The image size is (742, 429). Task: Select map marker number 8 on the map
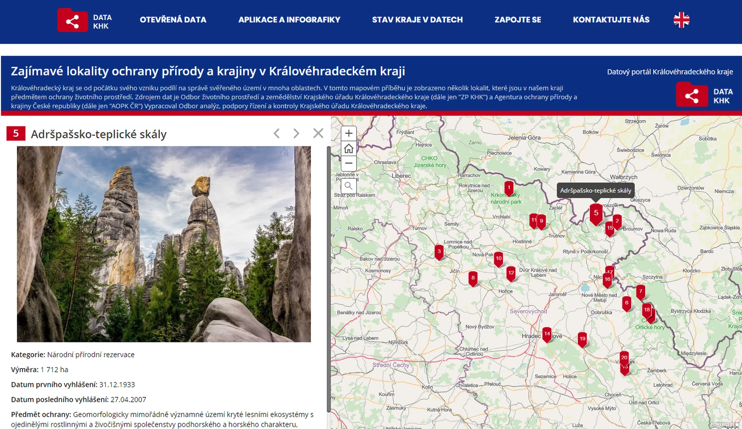click(x=473, y=278)
